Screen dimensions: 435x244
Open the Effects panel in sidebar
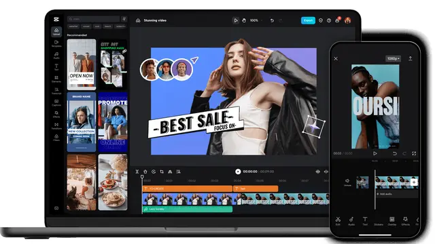[56, 115]
